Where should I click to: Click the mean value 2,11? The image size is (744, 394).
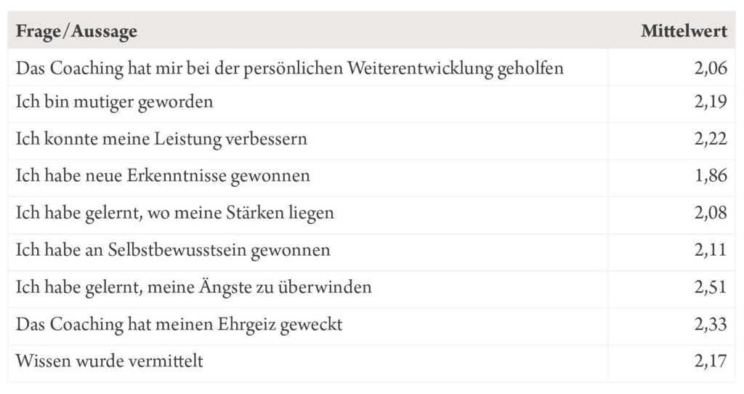(x=711, y=249)
